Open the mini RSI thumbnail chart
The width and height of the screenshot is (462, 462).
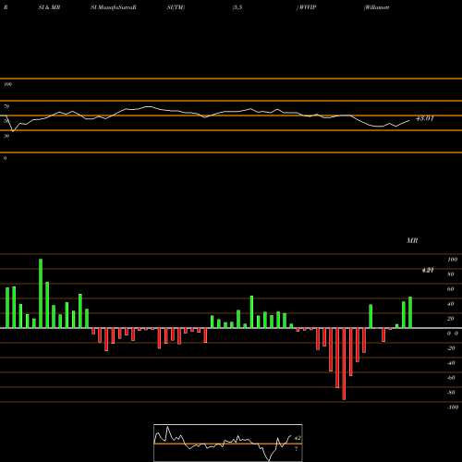[x=228, y=443]
